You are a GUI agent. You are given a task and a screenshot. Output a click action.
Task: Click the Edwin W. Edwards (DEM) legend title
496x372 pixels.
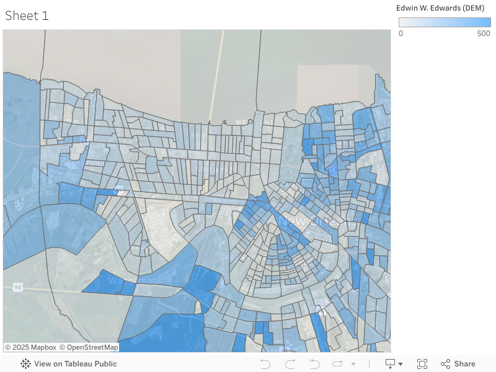(440, 8)
